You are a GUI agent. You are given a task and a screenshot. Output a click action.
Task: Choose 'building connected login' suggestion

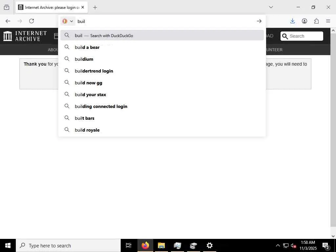point(162,106)
